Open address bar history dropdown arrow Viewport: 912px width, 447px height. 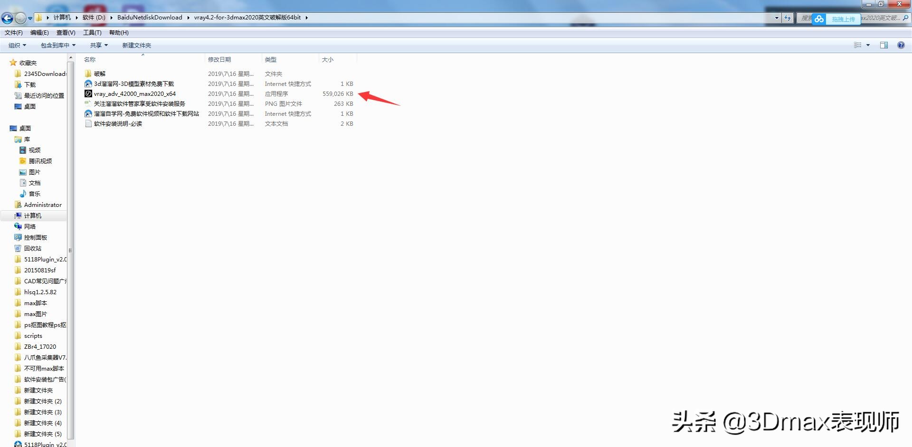(777, 18)
